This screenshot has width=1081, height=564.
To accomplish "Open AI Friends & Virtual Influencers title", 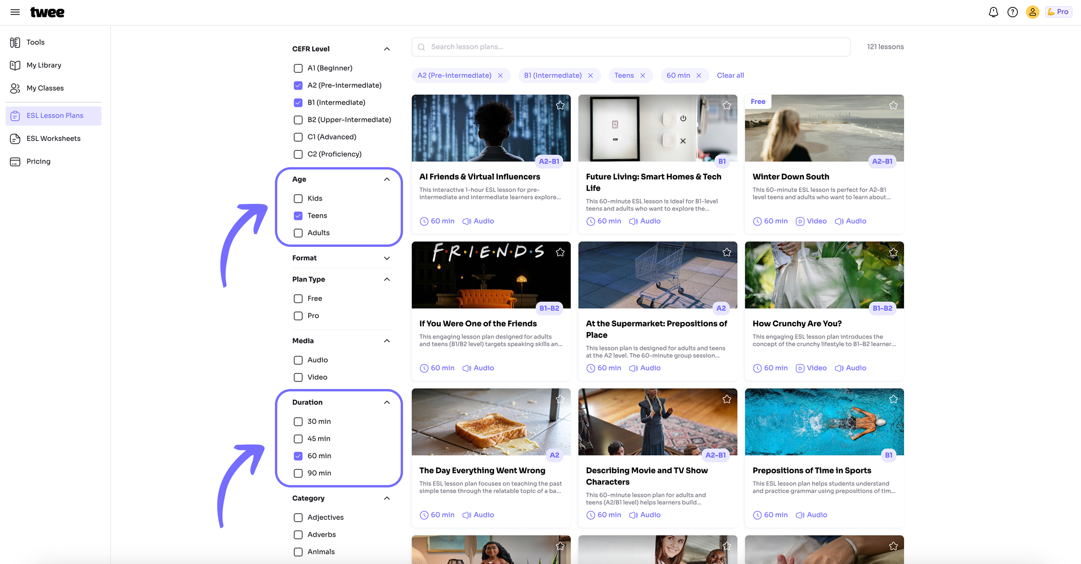I will (479, 177).
